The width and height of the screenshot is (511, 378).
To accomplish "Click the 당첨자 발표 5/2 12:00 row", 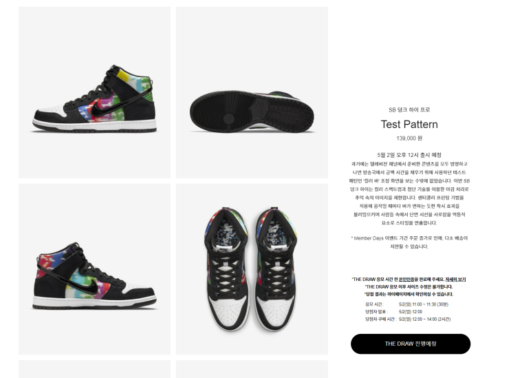I will (393, 312).
